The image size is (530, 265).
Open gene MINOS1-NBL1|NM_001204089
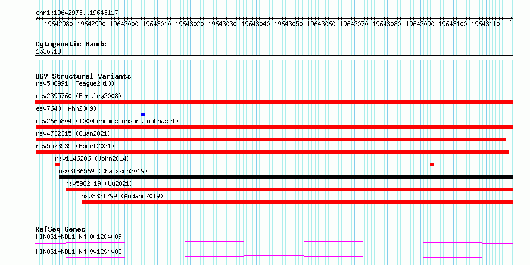pos(79,236)
